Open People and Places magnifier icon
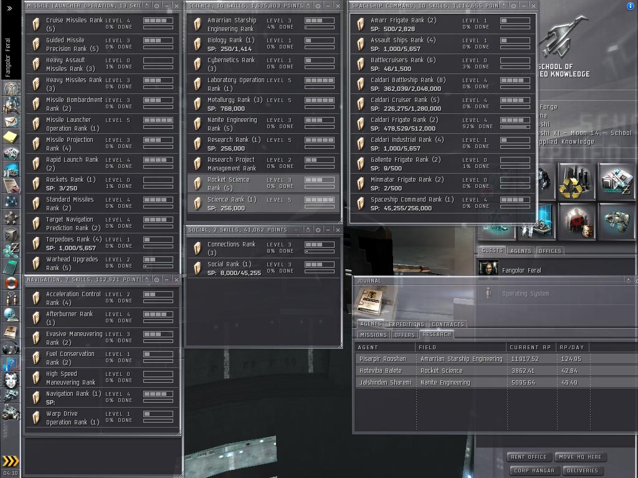Viewport: 638px width, 478px height. (11, 105)
